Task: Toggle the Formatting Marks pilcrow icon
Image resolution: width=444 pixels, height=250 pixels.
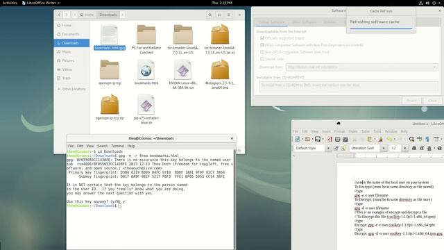Action: pyautogui.click(x=427, y=139)
